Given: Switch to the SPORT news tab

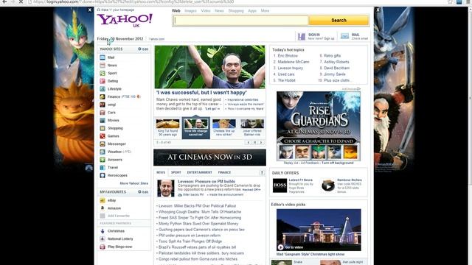Looking at the screenshot, I should 176,172.
